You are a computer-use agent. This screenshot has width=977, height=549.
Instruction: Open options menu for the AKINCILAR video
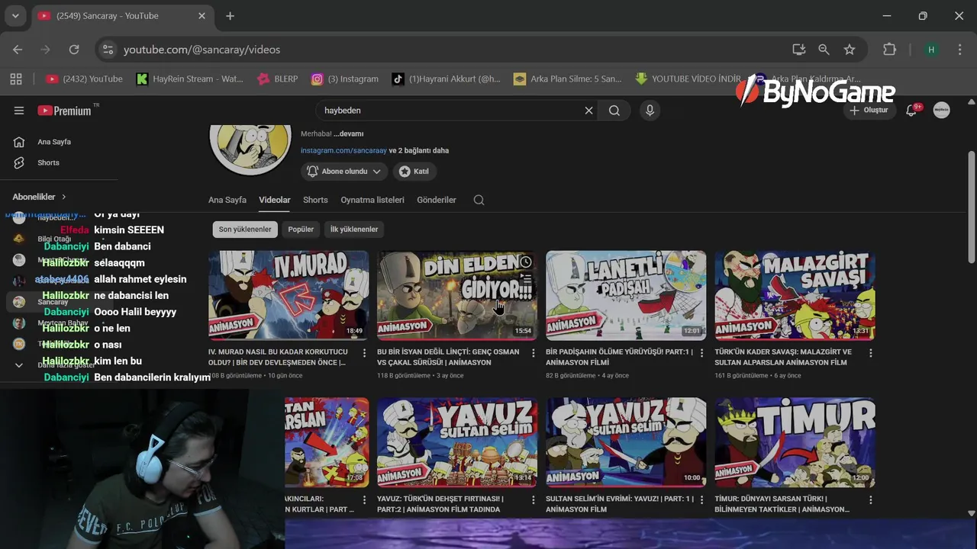pos(364,500)
